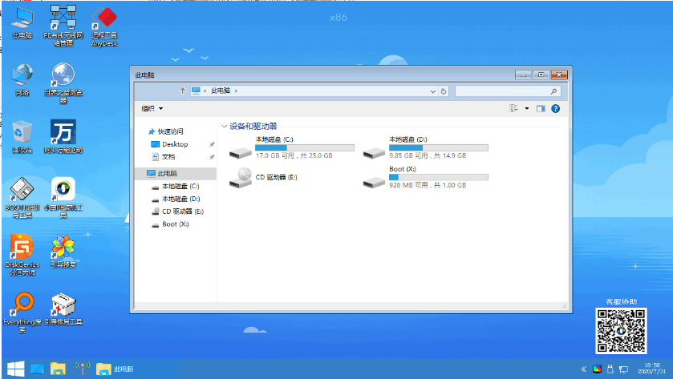Click text 9.85 GB 可用 , 共 14.9 GB
The image size is (673, 379).
coord(428,155)
